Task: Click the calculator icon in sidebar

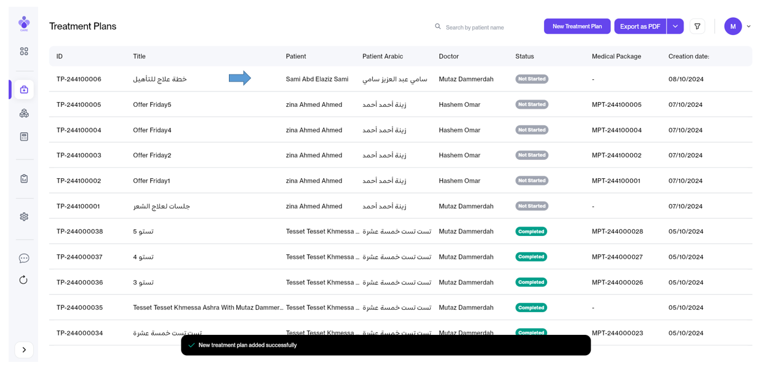Action: click(24, 137)
